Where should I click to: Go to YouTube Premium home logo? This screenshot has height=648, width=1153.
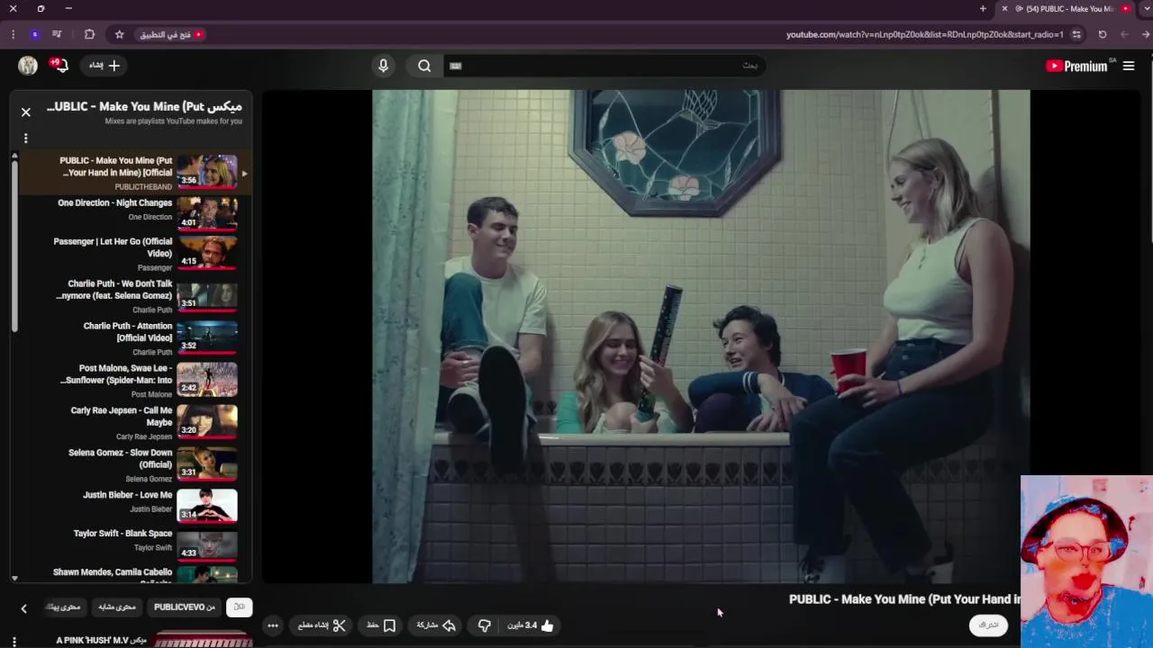click(1077, 66)
